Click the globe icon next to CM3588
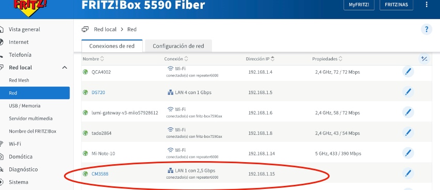Screen dimensions: 440x190 pos(85,174)
